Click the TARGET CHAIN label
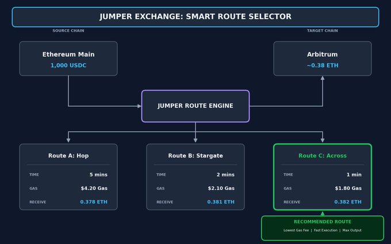Viewport: 391px width, 244px height. tap(323, 30)
